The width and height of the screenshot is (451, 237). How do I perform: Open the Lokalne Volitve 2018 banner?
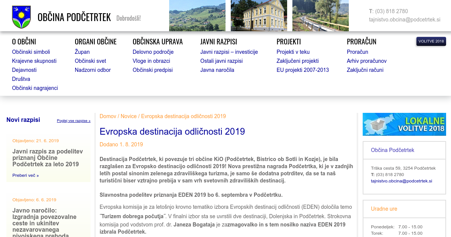pos(404,124)
